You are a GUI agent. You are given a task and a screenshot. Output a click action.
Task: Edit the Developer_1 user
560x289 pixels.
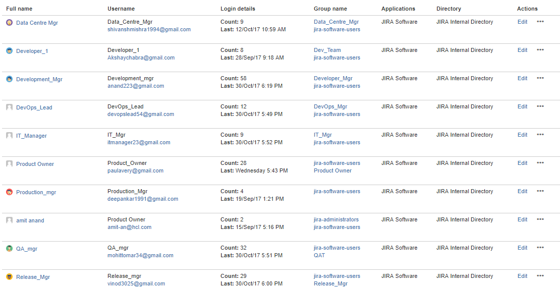click(522, 50)
